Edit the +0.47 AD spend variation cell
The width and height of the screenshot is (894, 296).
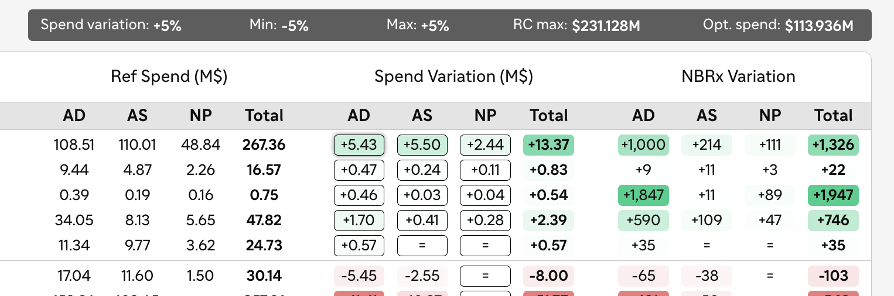coord(359,170)
